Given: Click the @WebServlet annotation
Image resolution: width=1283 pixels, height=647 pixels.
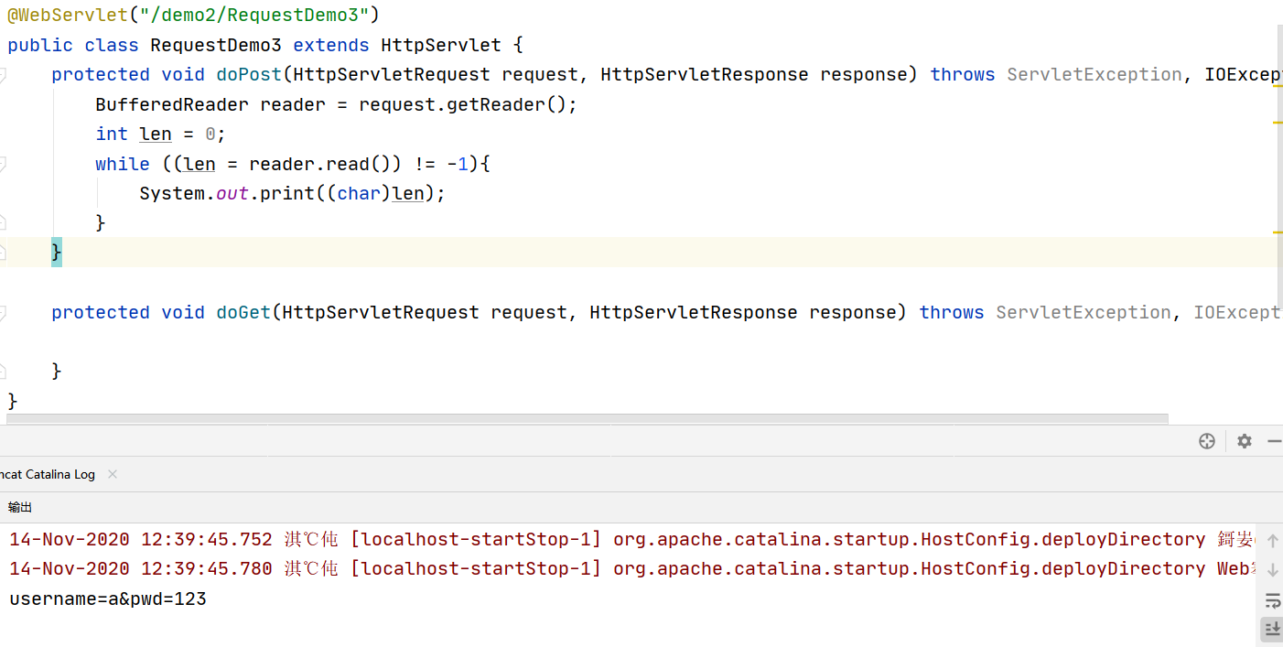Looking at the screenshot, I should coord(68,16).
